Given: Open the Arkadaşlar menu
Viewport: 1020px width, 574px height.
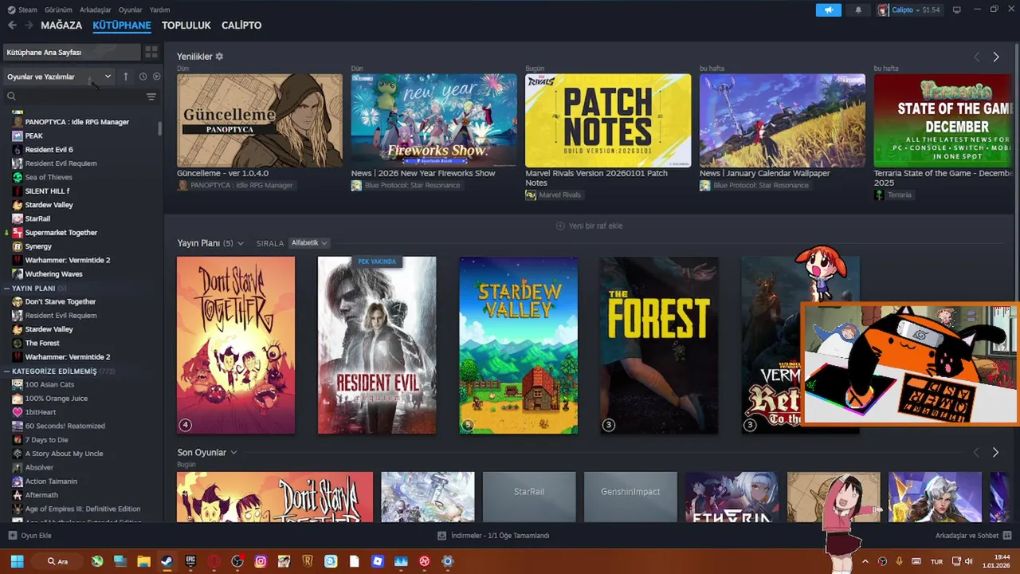Looking at the screenshot, I should (x=96, y=10).
